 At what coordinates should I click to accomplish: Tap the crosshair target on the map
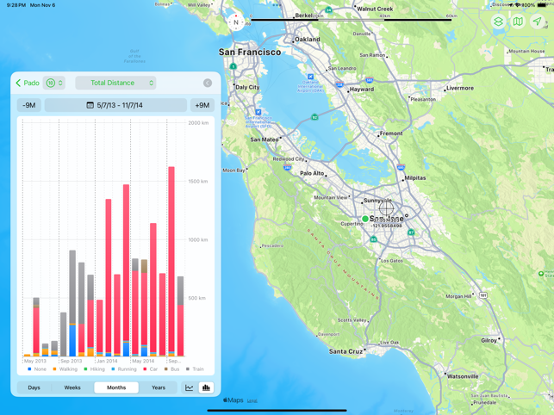click(x=387, y=207)
